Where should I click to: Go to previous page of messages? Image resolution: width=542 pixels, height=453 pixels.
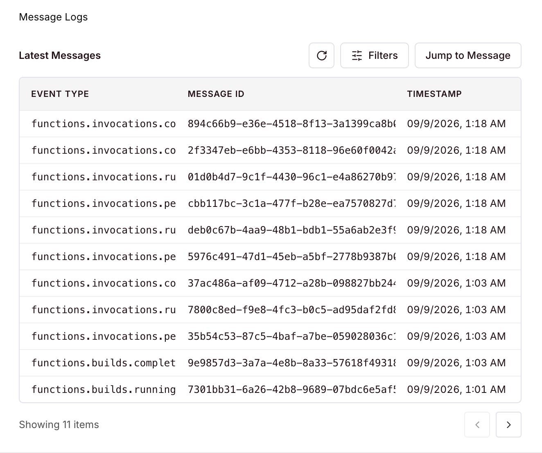pos(477,424)
